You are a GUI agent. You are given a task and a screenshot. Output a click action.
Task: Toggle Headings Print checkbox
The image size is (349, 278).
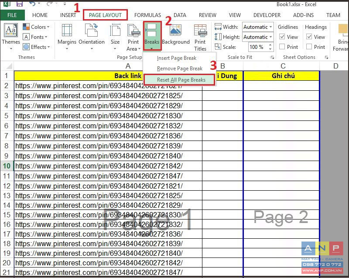[x=309, y=47]
